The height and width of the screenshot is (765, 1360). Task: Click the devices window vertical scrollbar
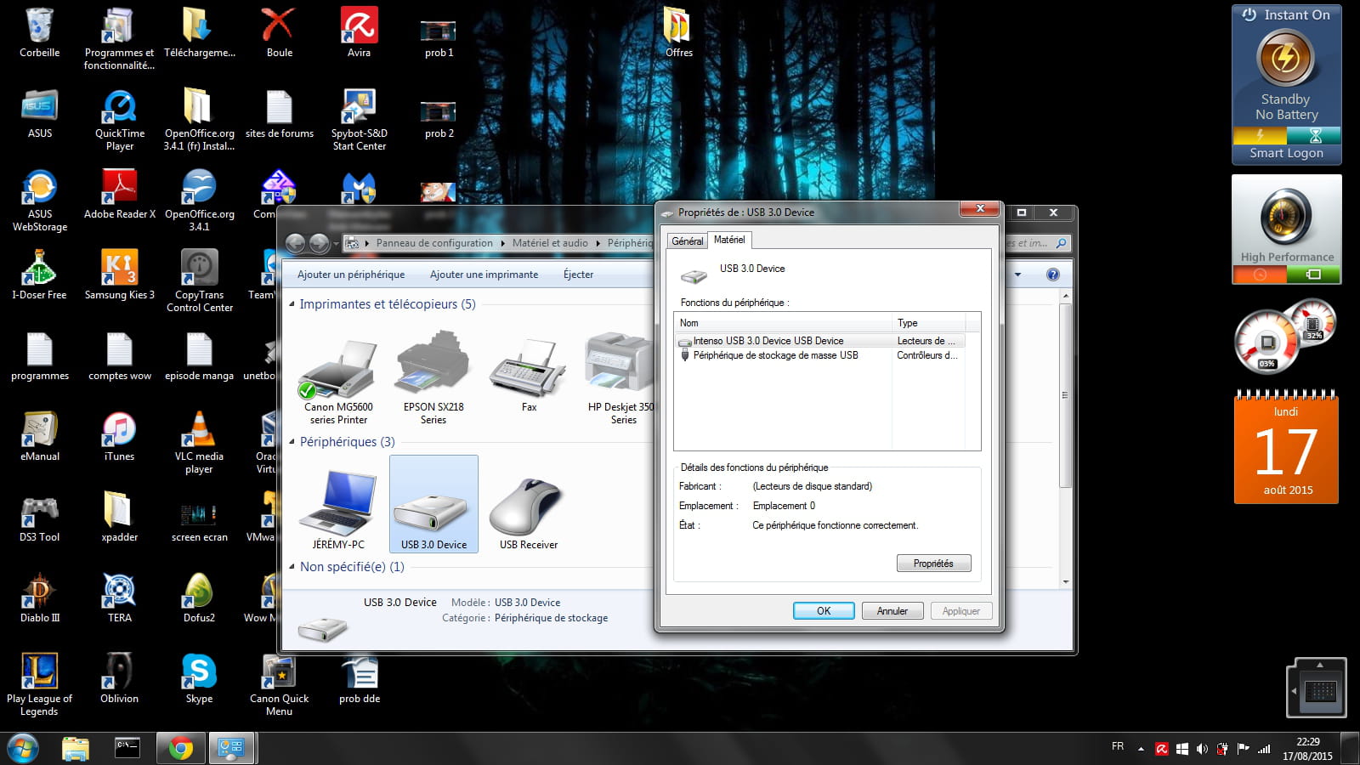click(1065, 395)
